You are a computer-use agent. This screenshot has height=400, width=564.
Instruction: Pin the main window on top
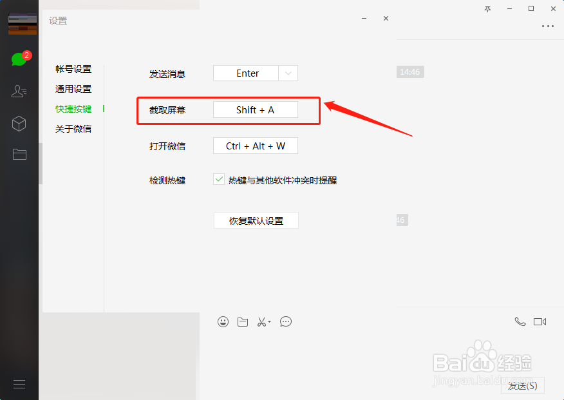click(488, 9)
